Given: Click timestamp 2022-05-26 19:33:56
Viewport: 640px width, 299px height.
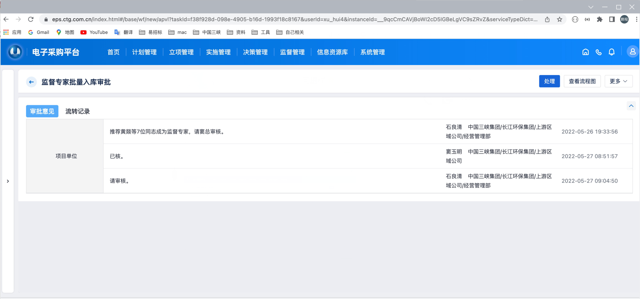Looking at the screenshot, I should coord(590,131).
